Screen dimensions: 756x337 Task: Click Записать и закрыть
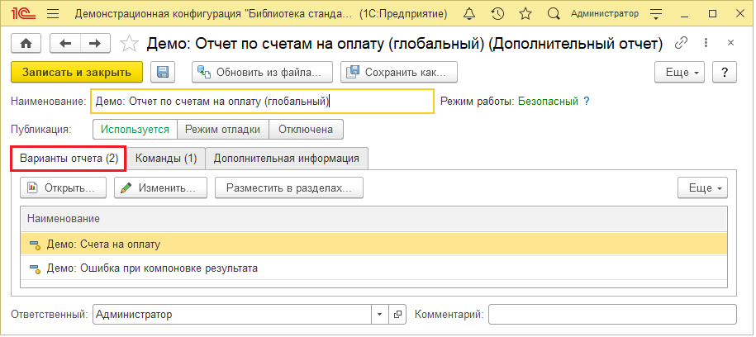pyautogui.click(x=77, y=73)
